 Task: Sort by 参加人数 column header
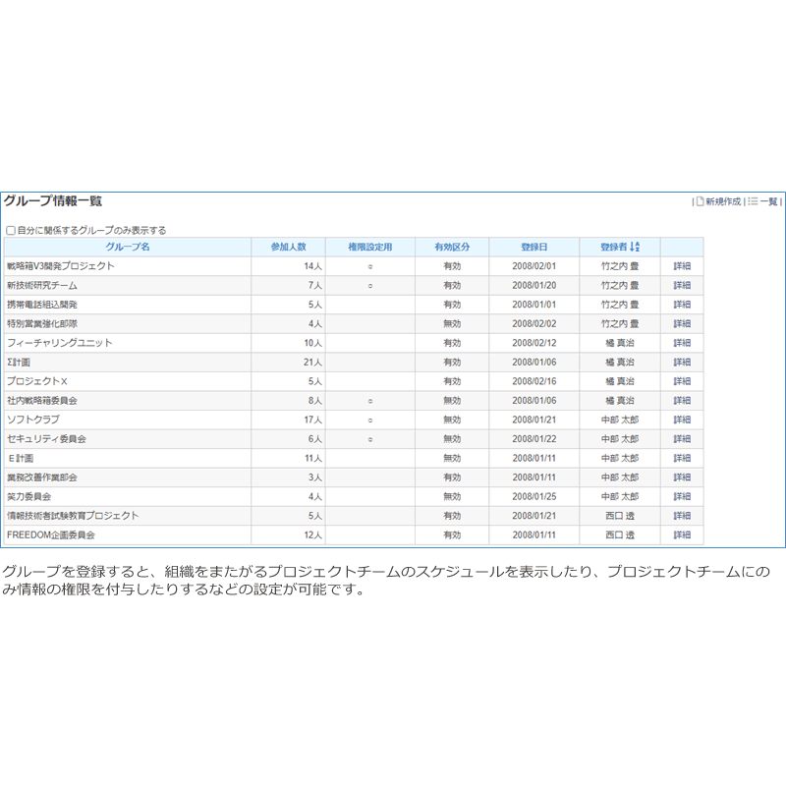[x=288, y=247]
